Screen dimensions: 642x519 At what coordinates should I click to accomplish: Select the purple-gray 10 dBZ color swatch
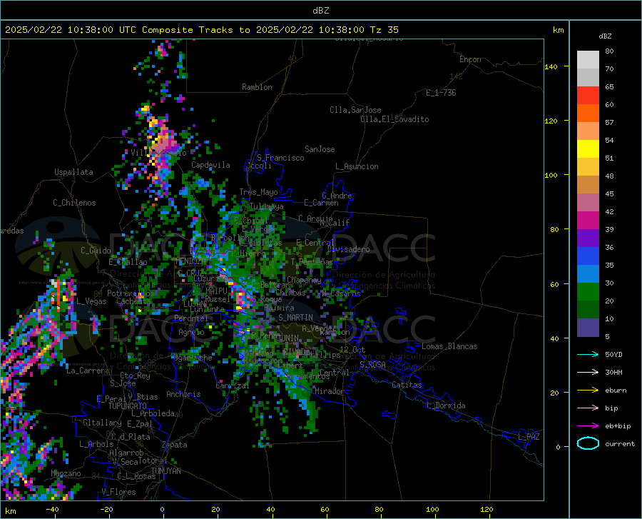pos(588,328)
